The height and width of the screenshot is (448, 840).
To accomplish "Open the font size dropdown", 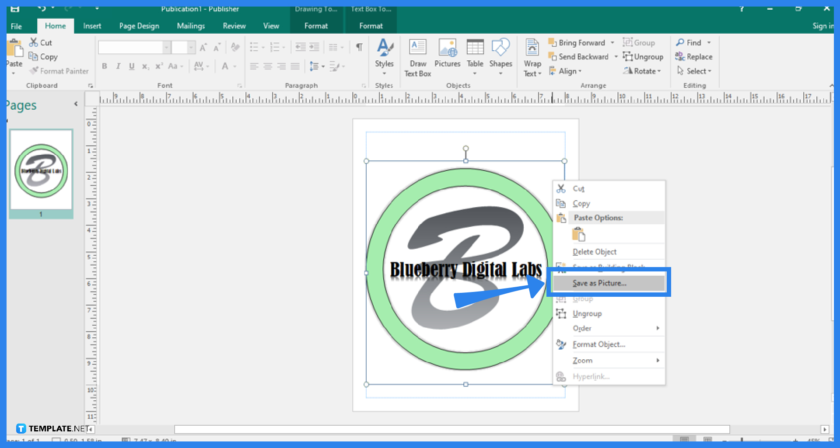I will 191,47.
